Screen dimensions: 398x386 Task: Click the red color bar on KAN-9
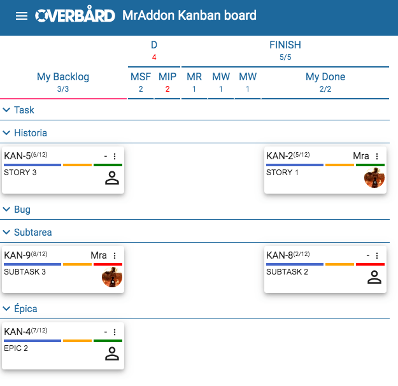[x=108, y=264]
